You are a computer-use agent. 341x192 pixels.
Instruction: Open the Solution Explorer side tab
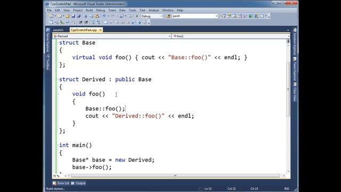[295, 42]
